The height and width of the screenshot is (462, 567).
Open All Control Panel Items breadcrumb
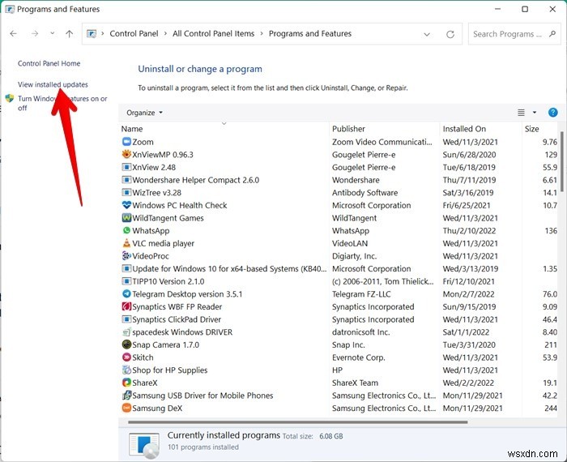(x=213, y=34)
